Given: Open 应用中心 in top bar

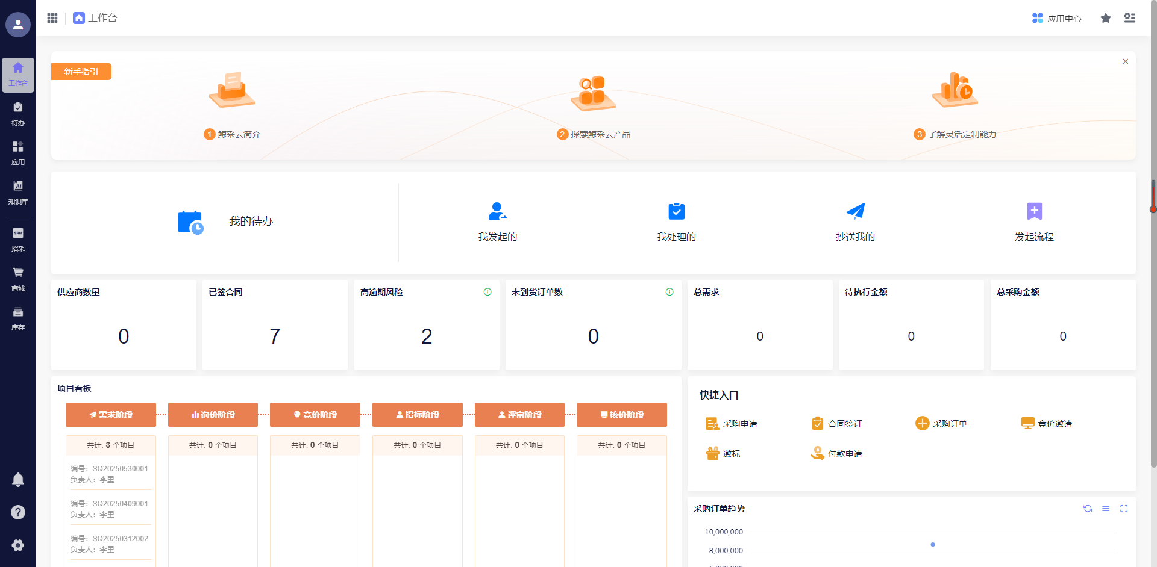Looking at the screenshot, I should point(1056,19).
